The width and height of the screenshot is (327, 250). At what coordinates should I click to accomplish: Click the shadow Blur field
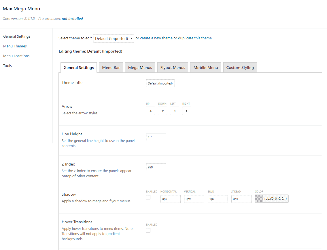[218, 199]
